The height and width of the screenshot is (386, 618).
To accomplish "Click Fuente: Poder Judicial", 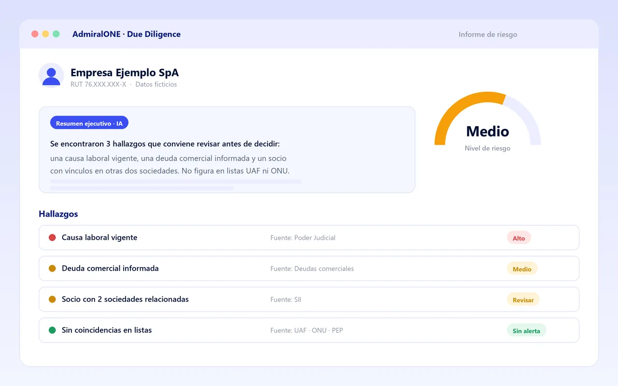I will tap(303, 237).
